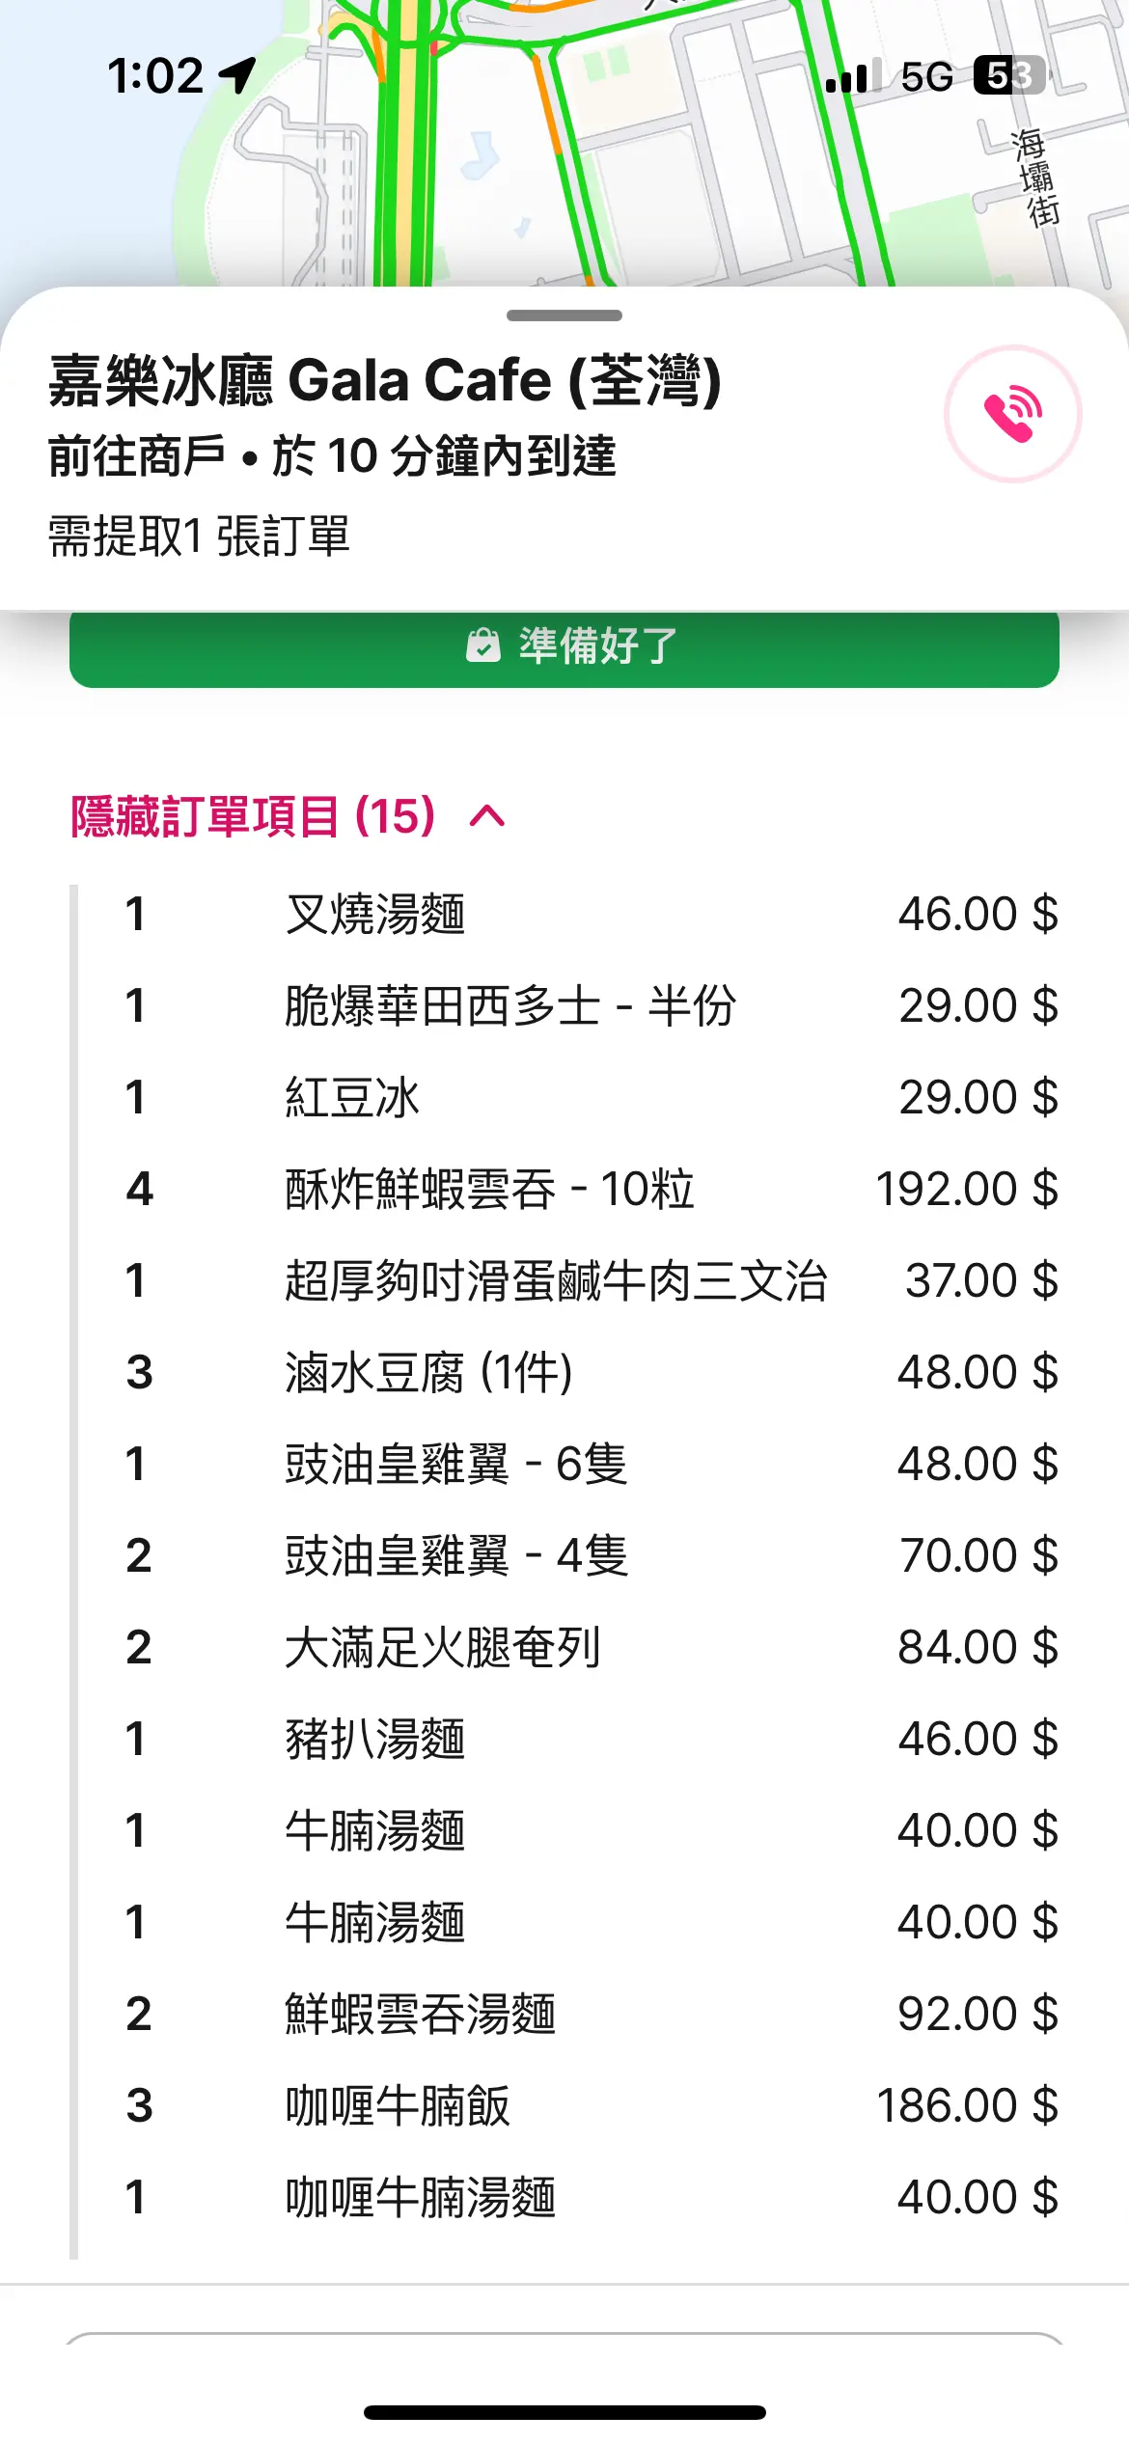Viewport: 1129px width, 2443px height.
Task: Call the restaurant via the pink phone icon
Action: pos(1012,414)
